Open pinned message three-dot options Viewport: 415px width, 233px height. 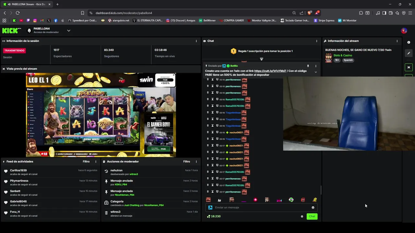tap(316, 66)
